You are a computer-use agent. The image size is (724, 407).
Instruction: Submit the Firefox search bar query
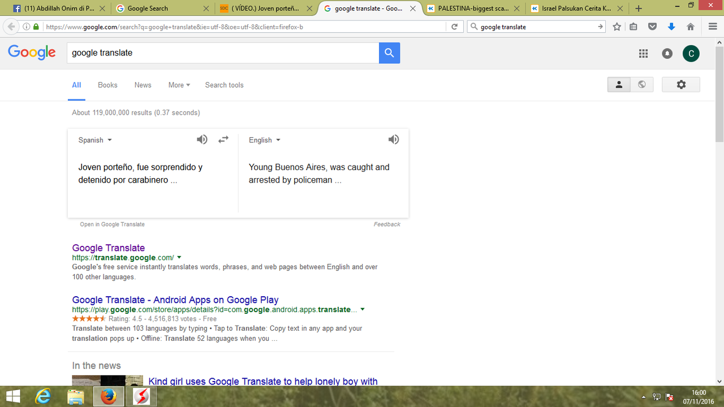click(601, 27)
